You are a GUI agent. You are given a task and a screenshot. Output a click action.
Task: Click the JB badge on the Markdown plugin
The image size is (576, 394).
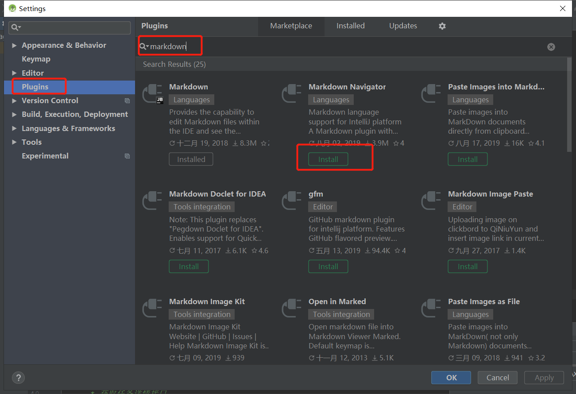coord(159,100)
